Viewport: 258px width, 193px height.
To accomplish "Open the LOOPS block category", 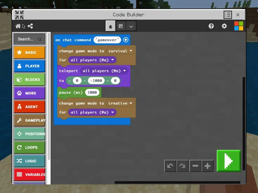I will tap(29, 147).
